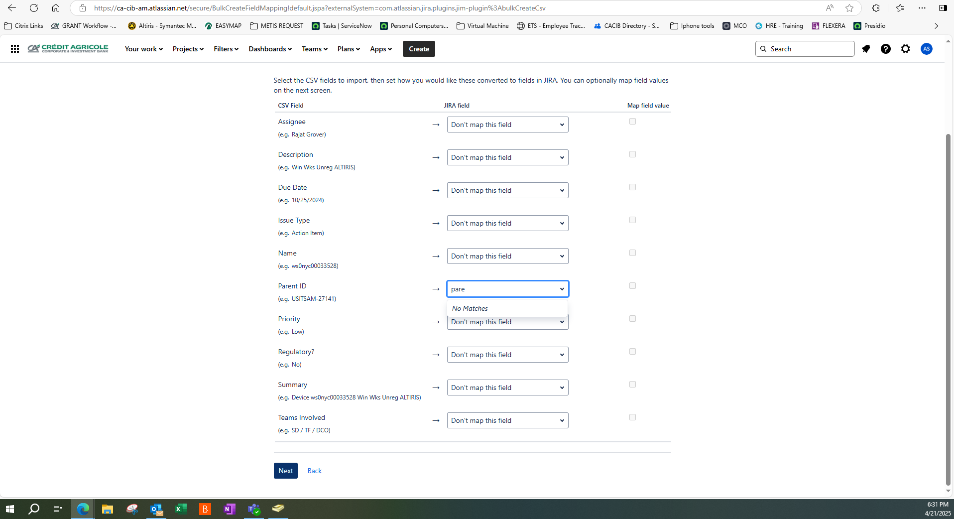Click the Jira Search field

tap(805, 49)
